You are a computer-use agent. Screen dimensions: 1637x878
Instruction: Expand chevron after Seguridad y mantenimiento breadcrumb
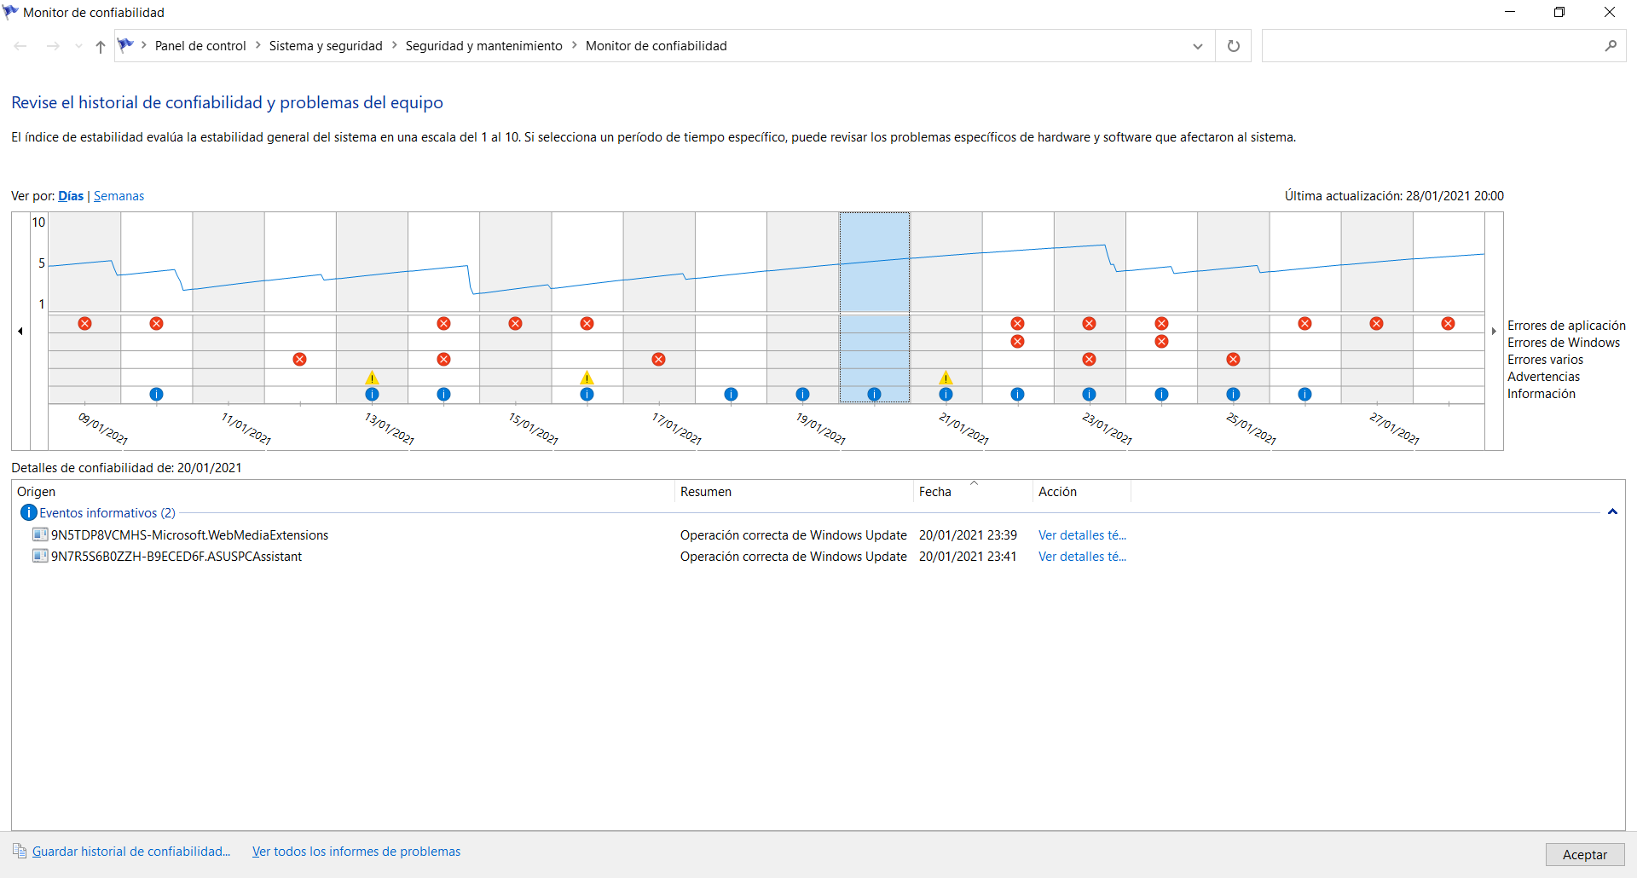click(x=574, y=45)
